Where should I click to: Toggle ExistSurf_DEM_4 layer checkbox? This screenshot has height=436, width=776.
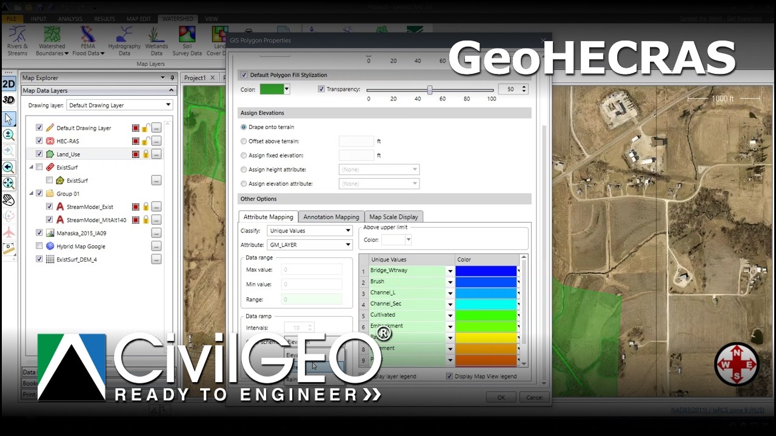pyautogui.click(x=39, y=259)
